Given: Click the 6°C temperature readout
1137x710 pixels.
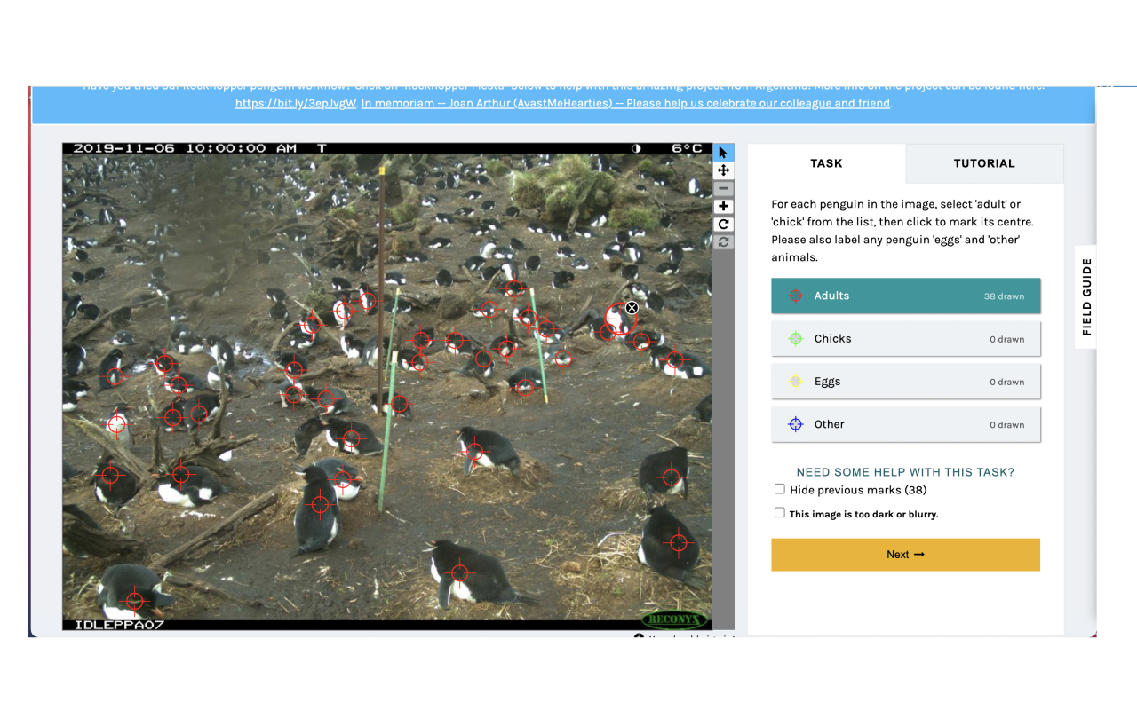Looking at the screenshot, I should [688, 148].
